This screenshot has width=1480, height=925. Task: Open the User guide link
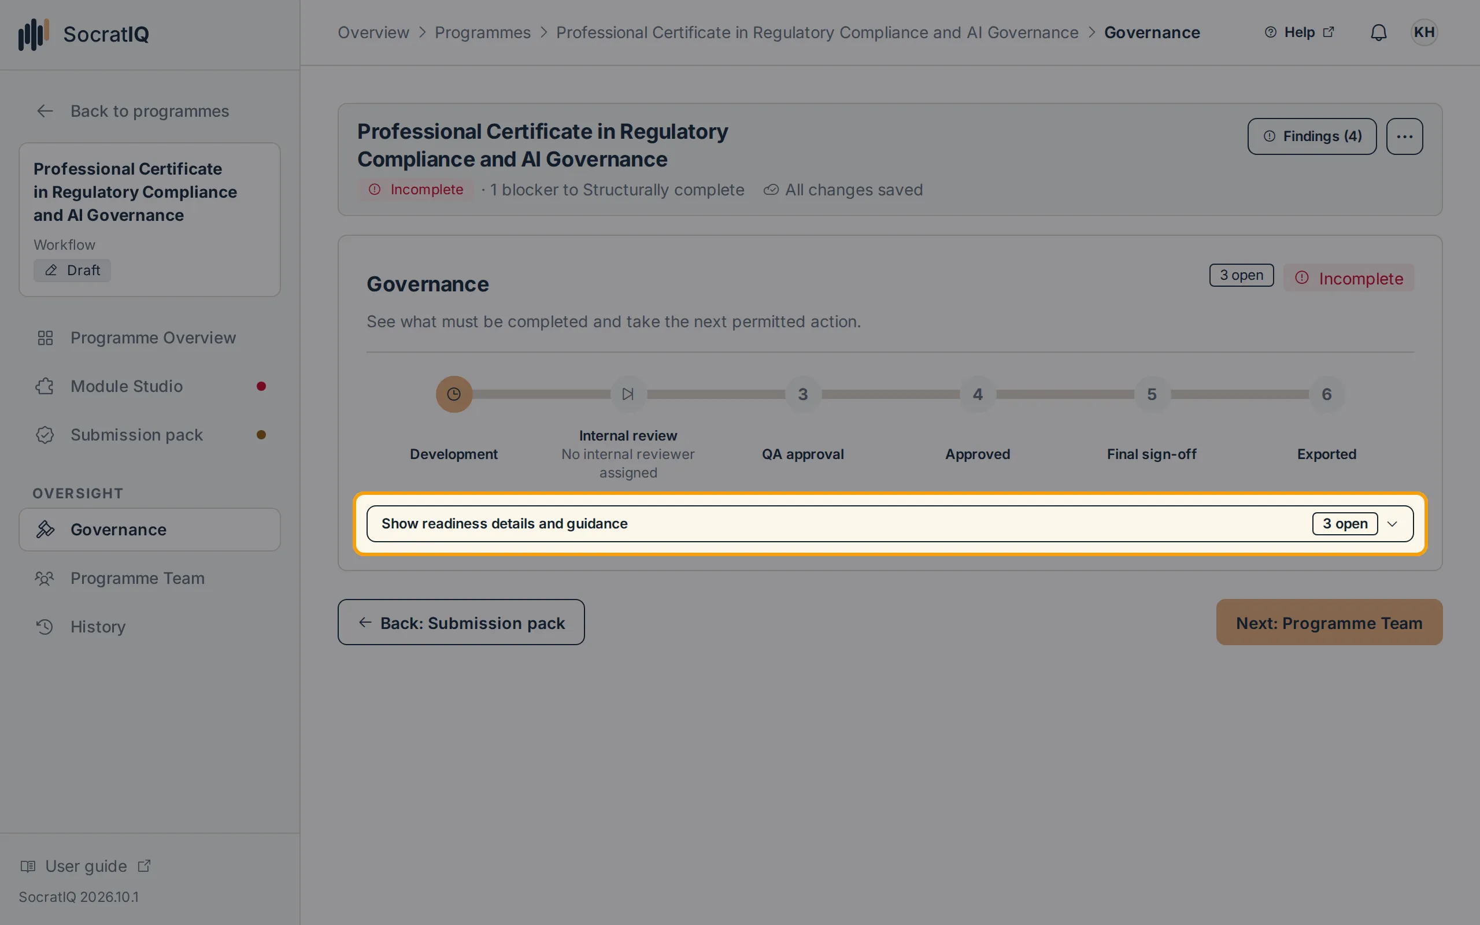click(x=86, y=866)
